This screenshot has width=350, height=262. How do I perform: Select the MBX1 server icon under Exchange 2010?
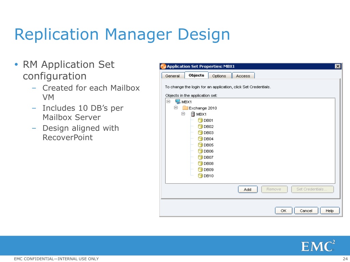[193, 114]
